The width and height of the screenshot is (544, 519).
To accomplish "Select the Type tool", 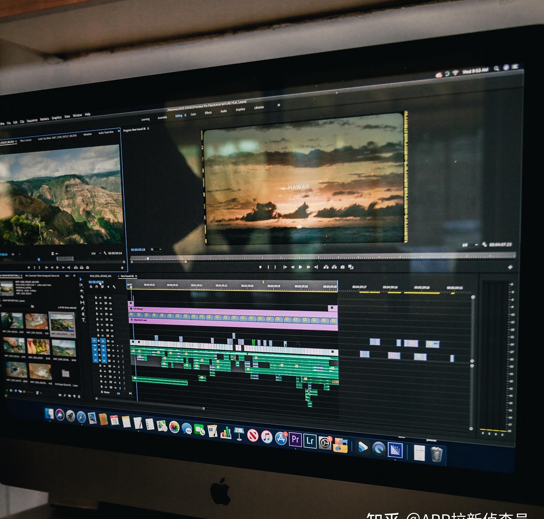I will click(x=84, y=320).
